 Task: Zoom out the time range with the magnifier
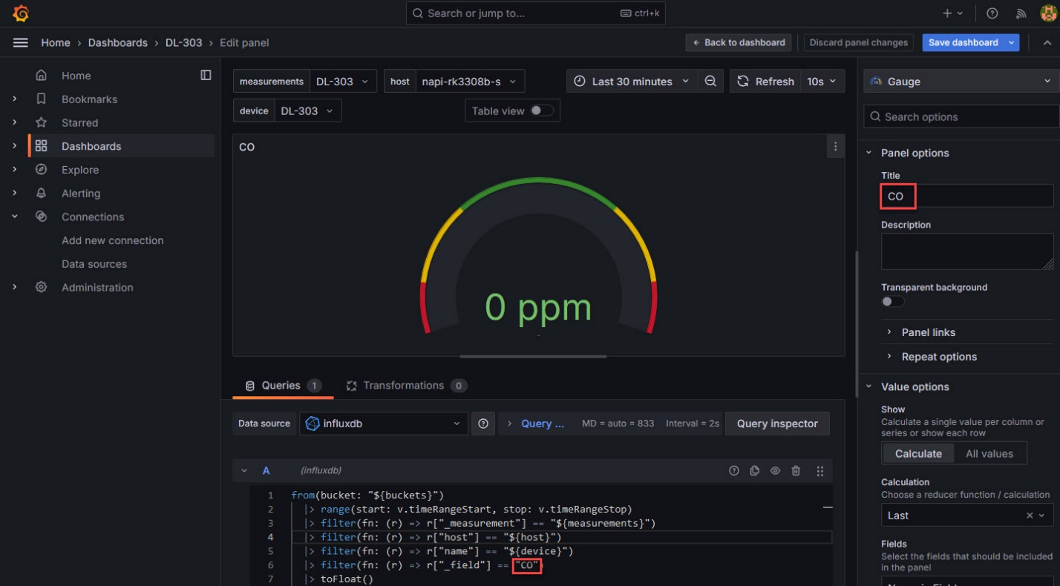click(710, 81)
